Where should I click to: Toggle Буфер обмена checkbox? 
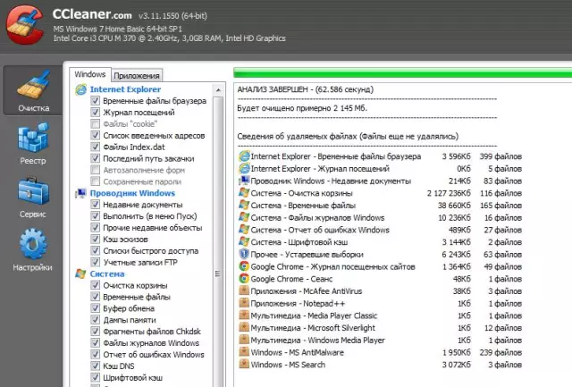pyautogui.click(x=96, y=308)
